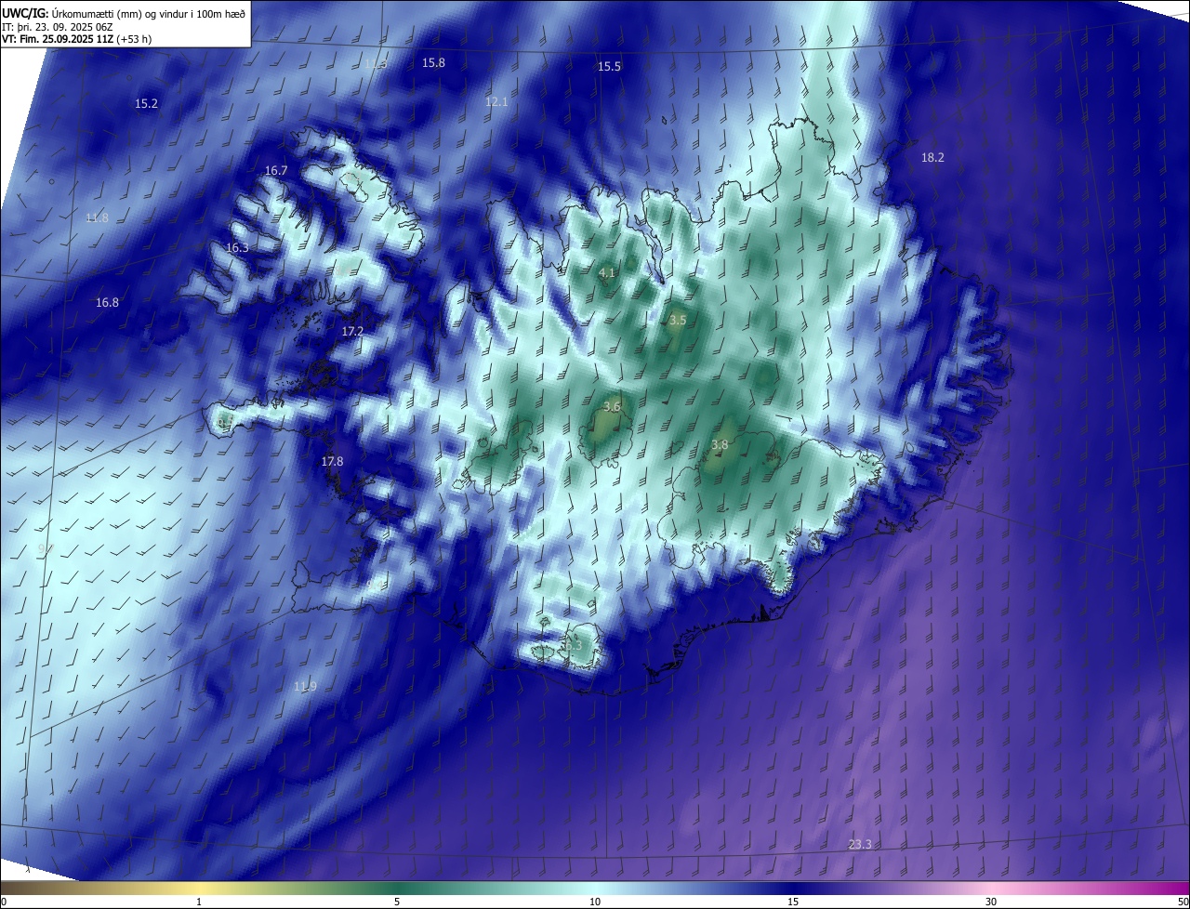This screenshot has height=909, width=1190.
Task: Click the map value 16.7
Action: (x=276, y=171)
